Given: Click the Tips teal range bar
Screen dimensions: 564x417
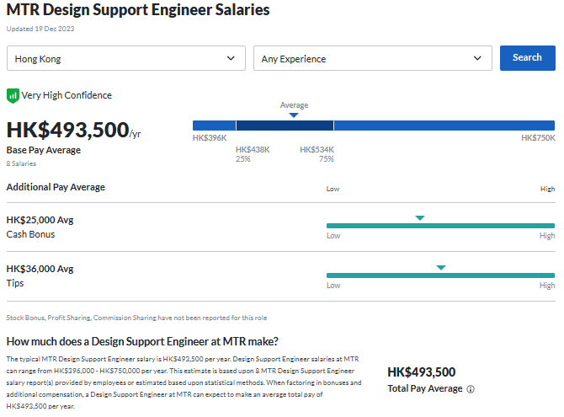Looking at the screenshot, I should pyautogui.click(x=440, y=275).
